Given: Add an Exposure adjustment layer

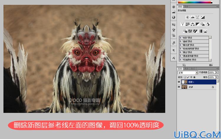Looking at the screenshot, I should [203, 17].
